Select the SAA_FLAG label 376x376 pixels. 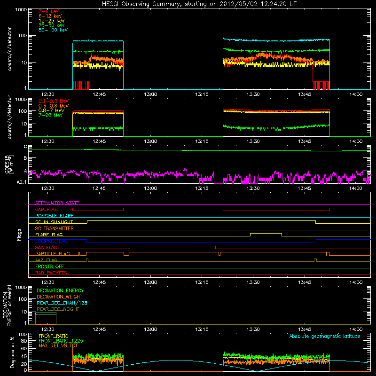[x=46, y=247]
